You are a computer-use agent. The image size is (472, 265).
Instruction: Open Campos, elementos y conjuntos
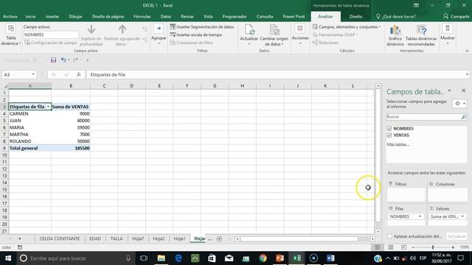pyautogui.click(x=347, y=26)
